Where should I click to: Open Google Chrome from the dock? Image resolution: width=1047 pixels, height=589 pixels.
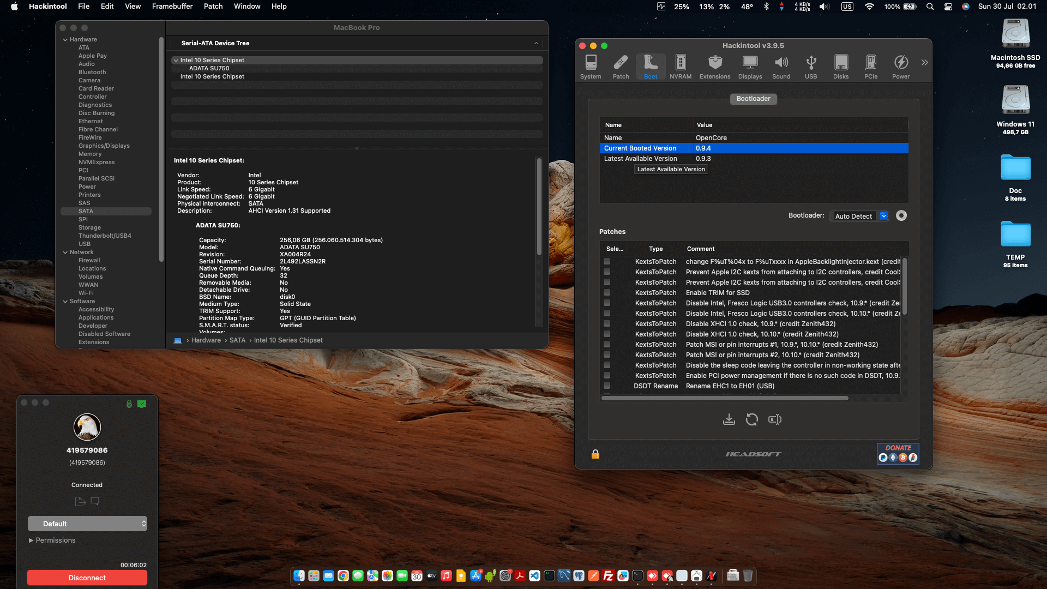tap(343, 576)
